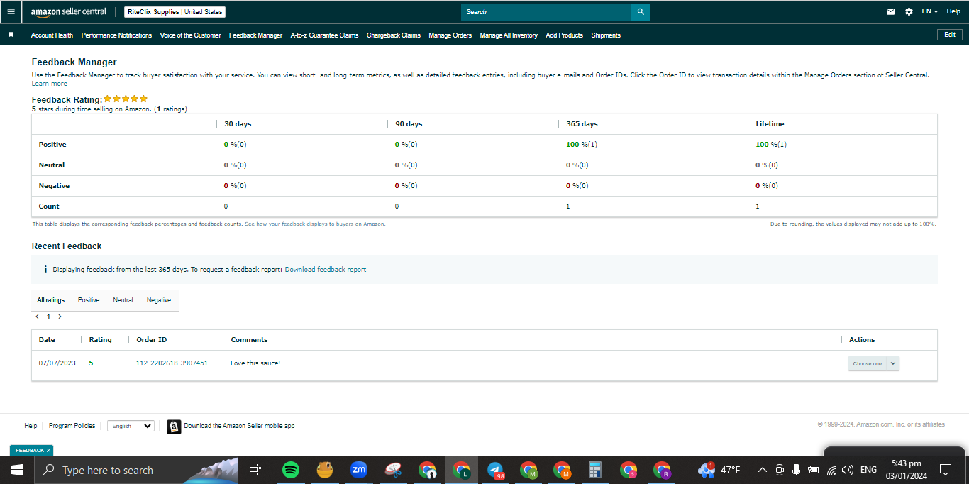Select the All ratings tab
This screenshot has height=484, width=969.
click(x=51, y=300)
